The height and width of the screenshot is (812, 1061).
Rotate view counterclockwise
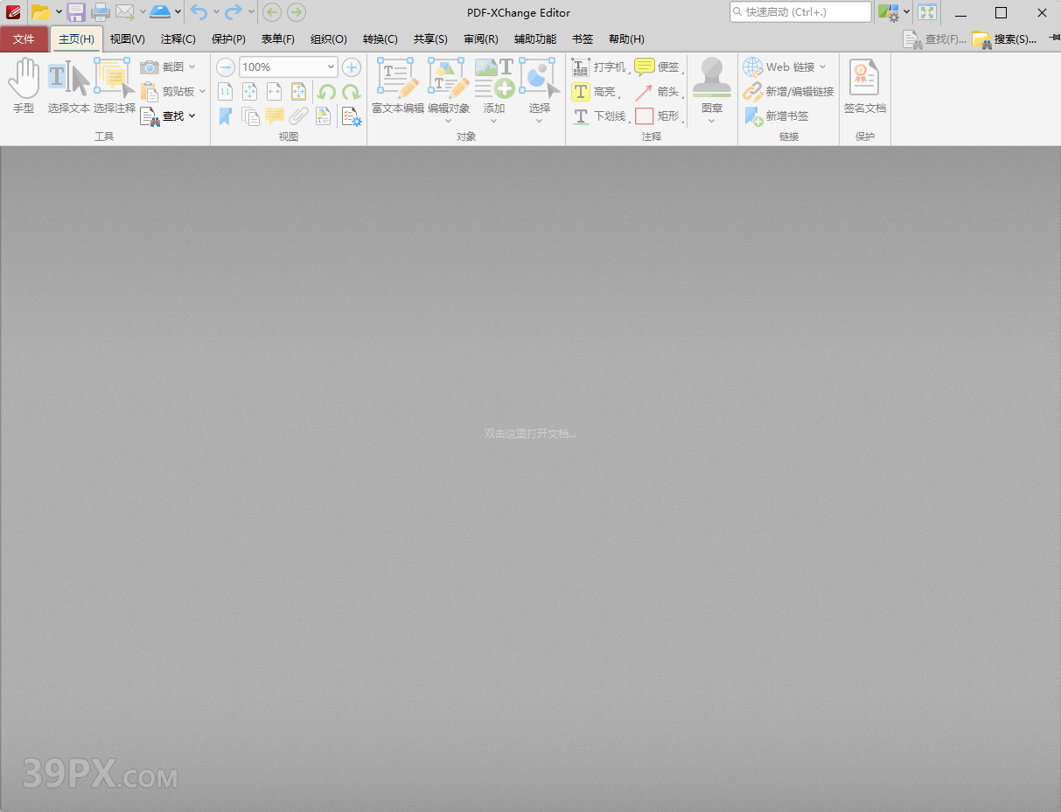(x=326, y=92)
